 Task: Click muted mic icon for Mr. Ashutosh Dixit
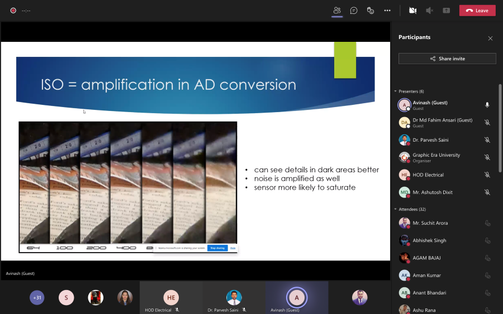click(487, 192)
